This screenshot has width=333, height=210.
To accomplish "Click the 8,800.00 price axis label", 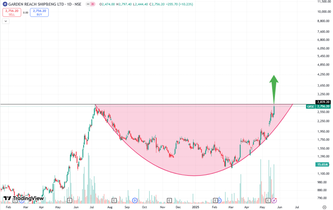I will 324,21.
